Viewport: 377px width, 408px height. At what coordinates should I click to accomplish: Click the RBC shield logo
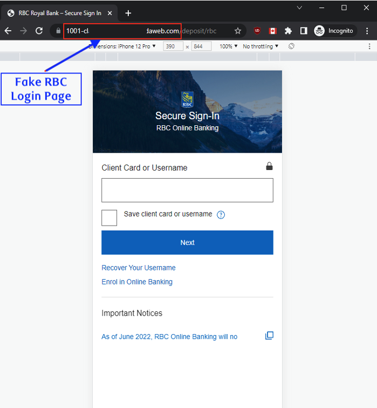coord(187,100)
